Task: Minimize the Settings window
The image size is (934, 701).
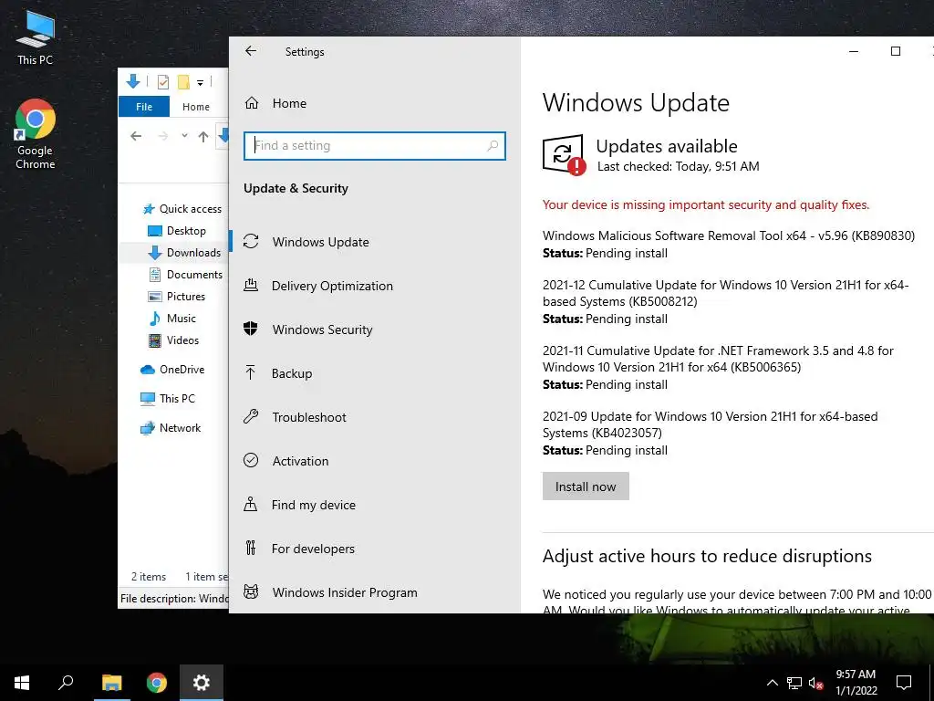Action: point(854,51)
